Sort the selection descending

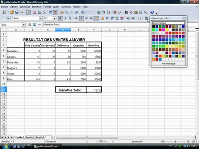pos(109,12)
